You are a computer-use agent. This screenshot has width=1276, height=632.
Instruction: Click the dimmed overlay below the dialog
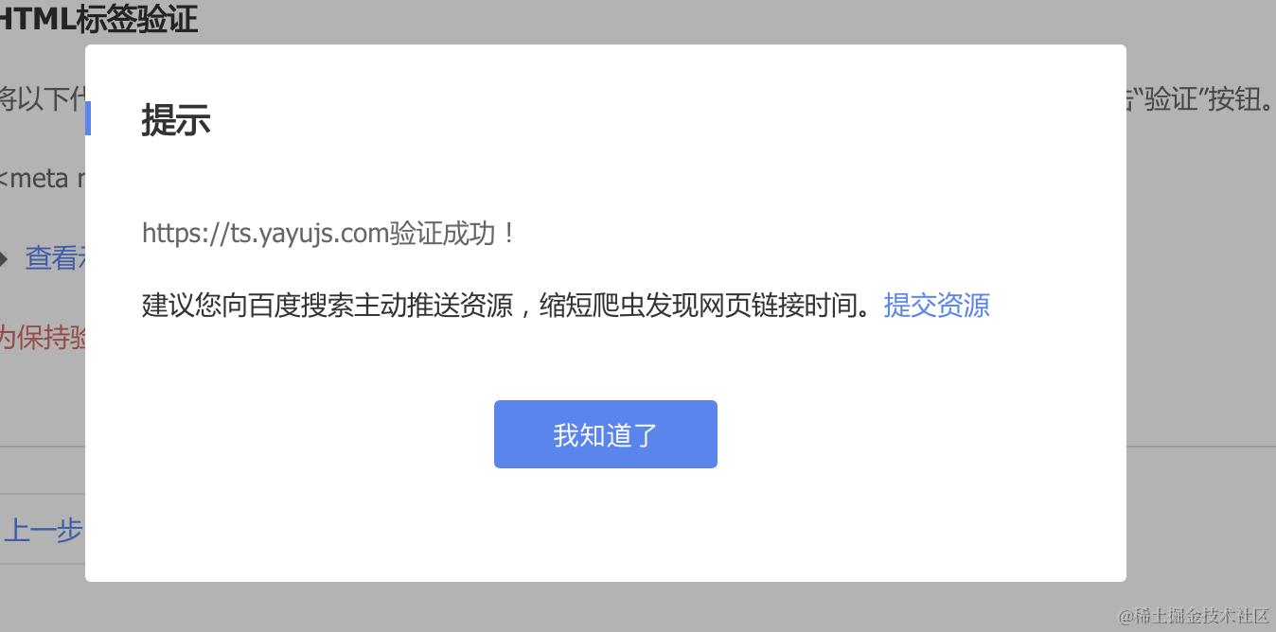(x=606, y=606)
